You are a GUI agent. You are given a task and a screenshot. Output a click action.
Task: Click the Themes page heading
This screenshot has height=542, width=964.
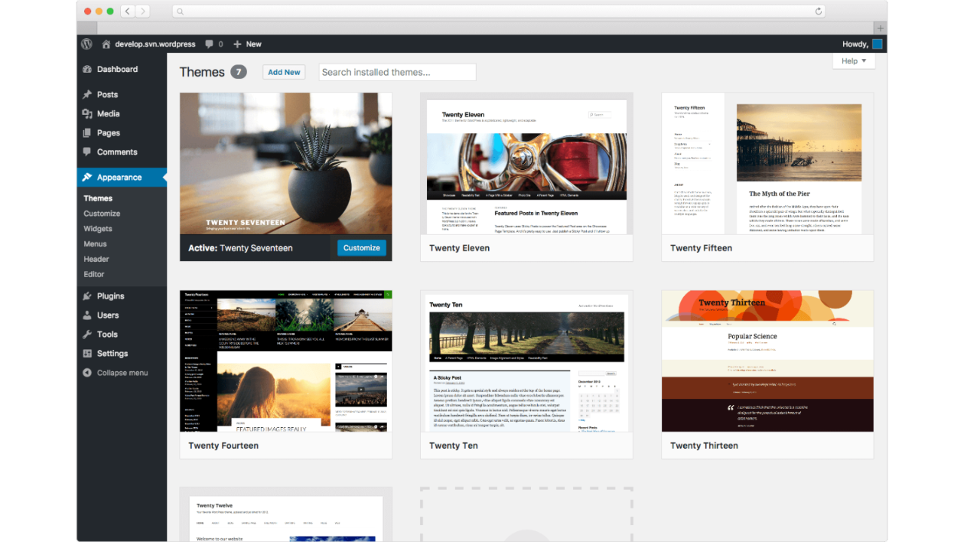tap(202, 72)
